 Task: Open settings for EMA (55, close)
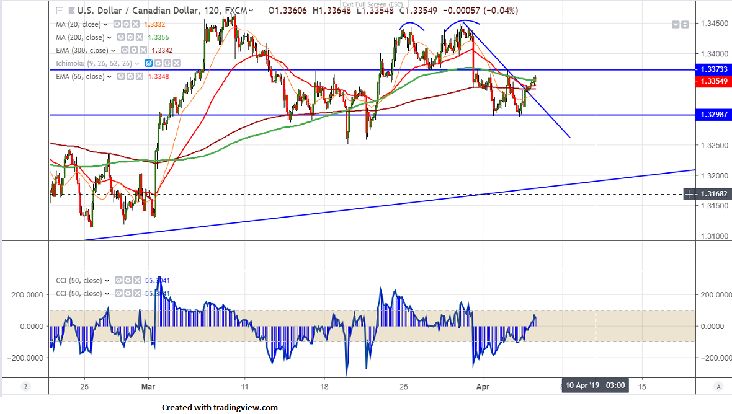pos(130,76)
